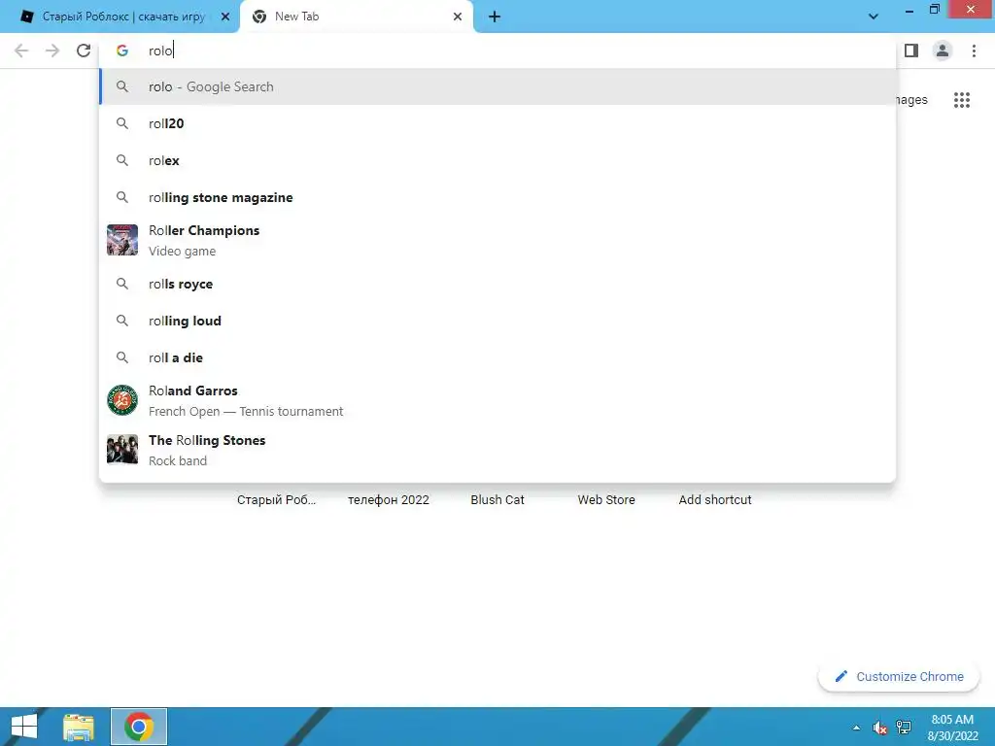Open Chrome three-dot menu

click(x=974, y=51)
